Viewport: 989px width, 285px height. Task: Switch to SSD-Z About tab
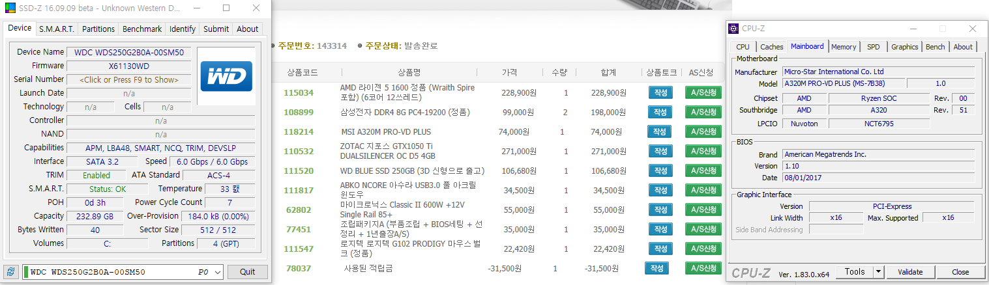tap(248, 29)
